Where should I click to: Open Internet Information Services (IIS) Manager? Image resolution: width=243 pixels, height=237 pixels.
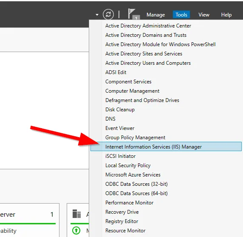pyautogui.click(x=166, y=146)
